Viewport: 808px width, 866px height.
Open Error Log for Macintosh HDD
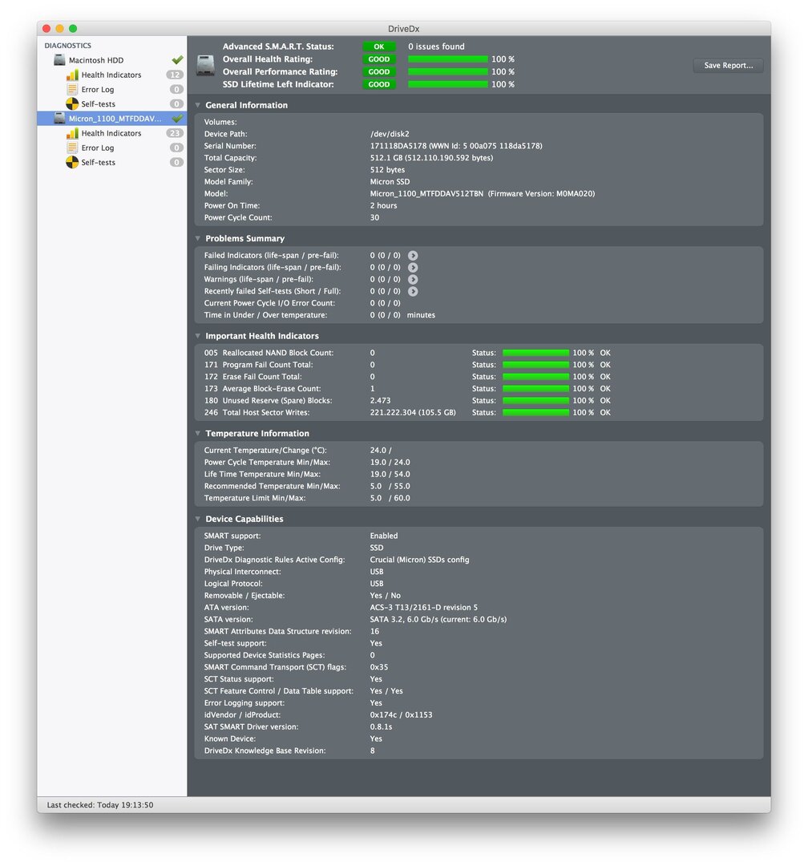pos(112,89)
